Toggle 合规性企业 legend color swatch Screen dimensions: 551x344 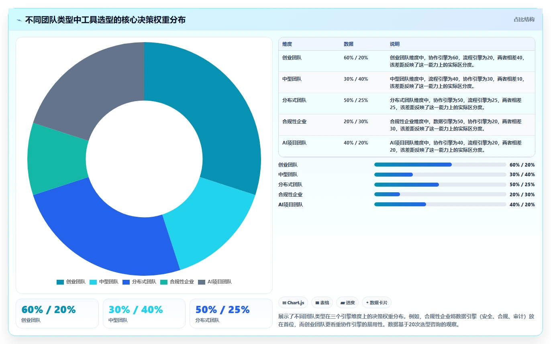(x=164, y=282)
